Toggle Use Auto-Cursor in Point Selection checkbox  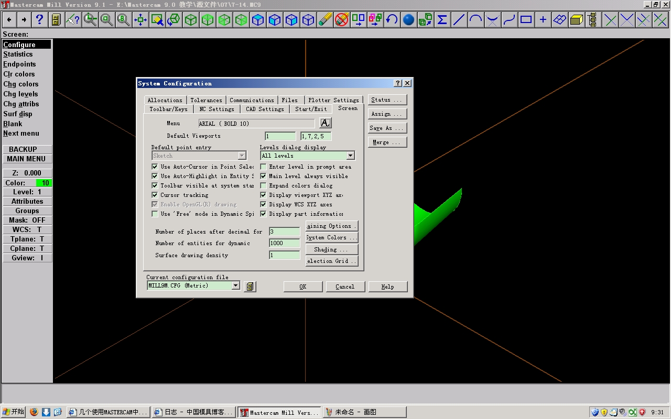155,167
